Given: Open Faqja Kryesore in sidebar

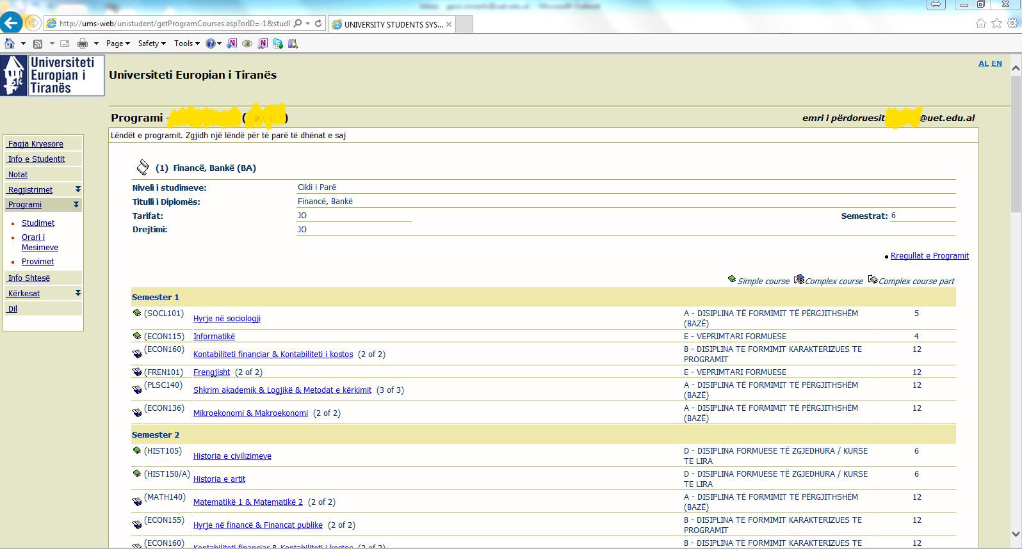Looking at the screenshot, I should pos(36,144).
